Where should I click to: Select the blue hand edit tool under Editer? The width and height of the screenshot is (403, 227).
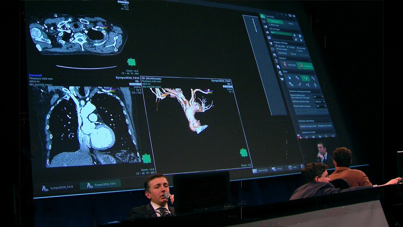pyautogui.click(x=289, y=78)
